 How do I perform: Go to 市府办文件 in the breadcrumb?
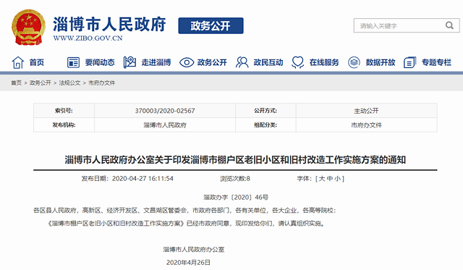(101, 83)
